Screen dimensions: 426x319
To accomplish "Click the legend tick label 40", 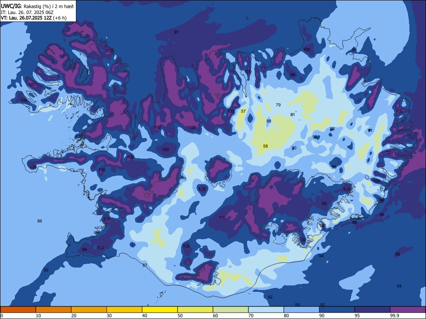I will (x=144, y=316).
